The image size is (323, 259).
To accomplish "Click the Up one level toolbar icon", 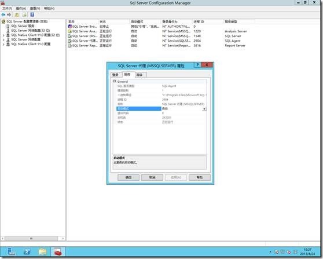I will (17, 14).
